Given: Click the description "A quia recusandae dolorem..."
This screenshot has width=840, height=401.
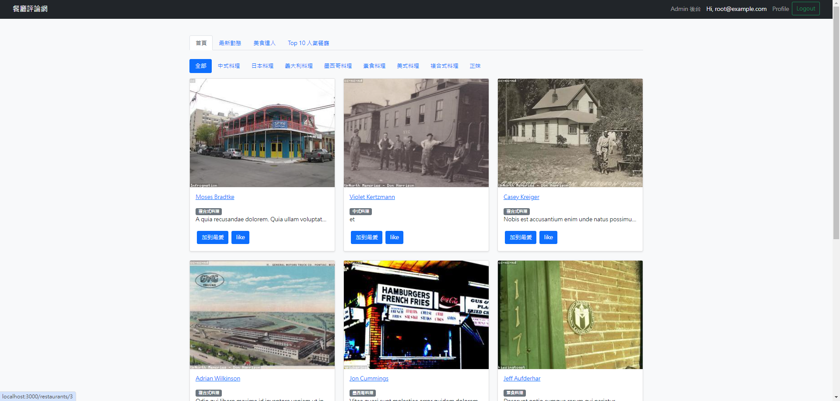Looking at the screenshot, I should [261, 220].
